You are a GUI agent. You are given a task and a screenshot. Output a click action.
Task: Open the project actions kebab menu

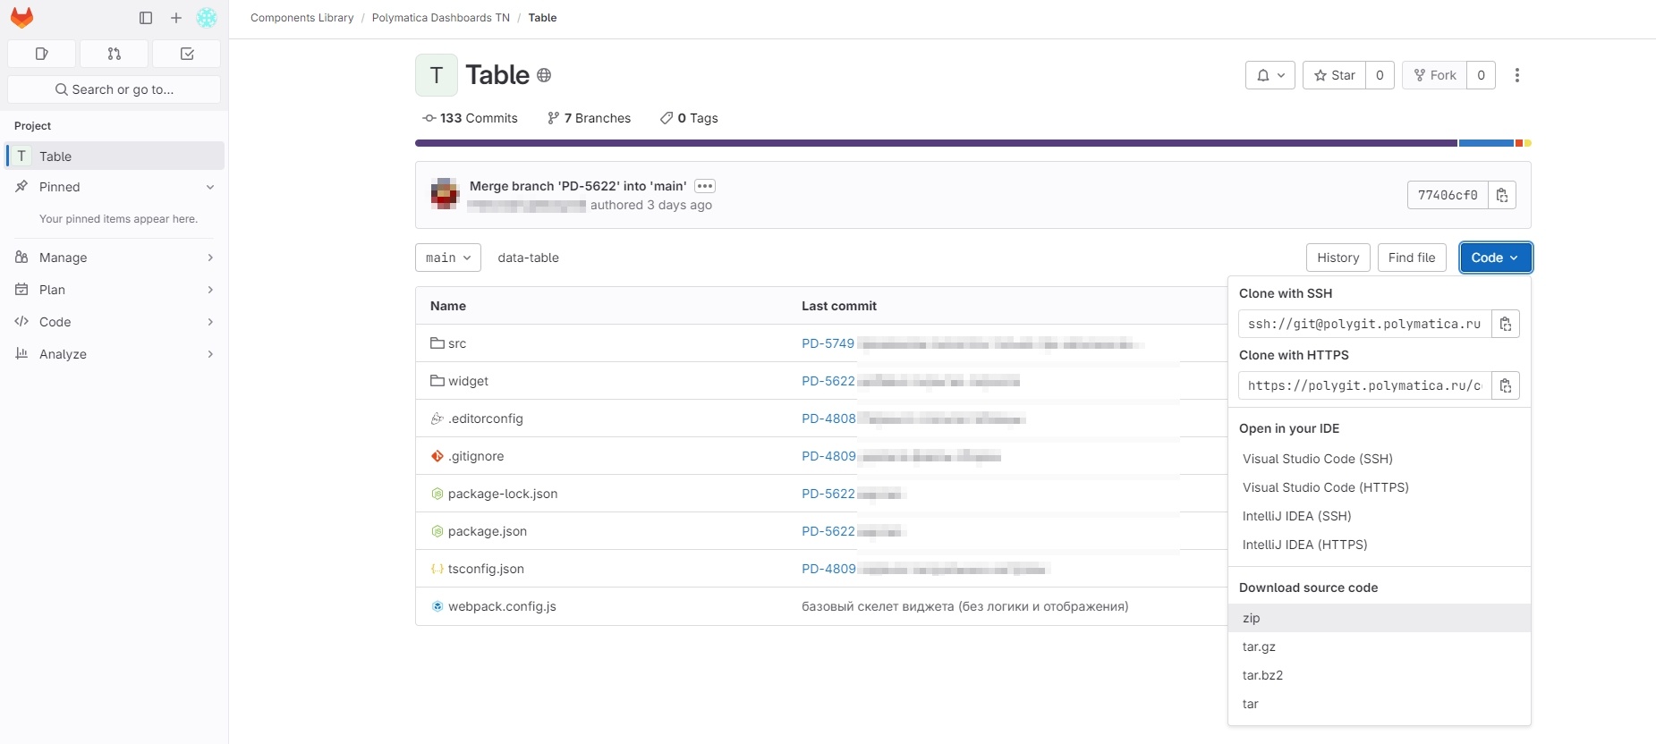[x=1516, y=75]
